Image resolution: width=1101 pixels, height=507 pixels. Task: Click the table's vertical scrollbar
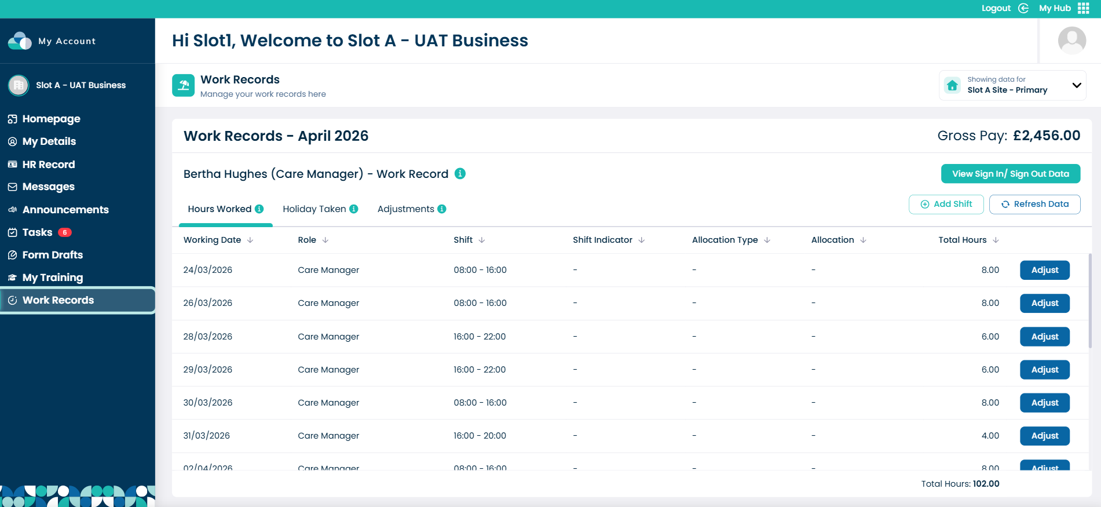pos(1090,301)
